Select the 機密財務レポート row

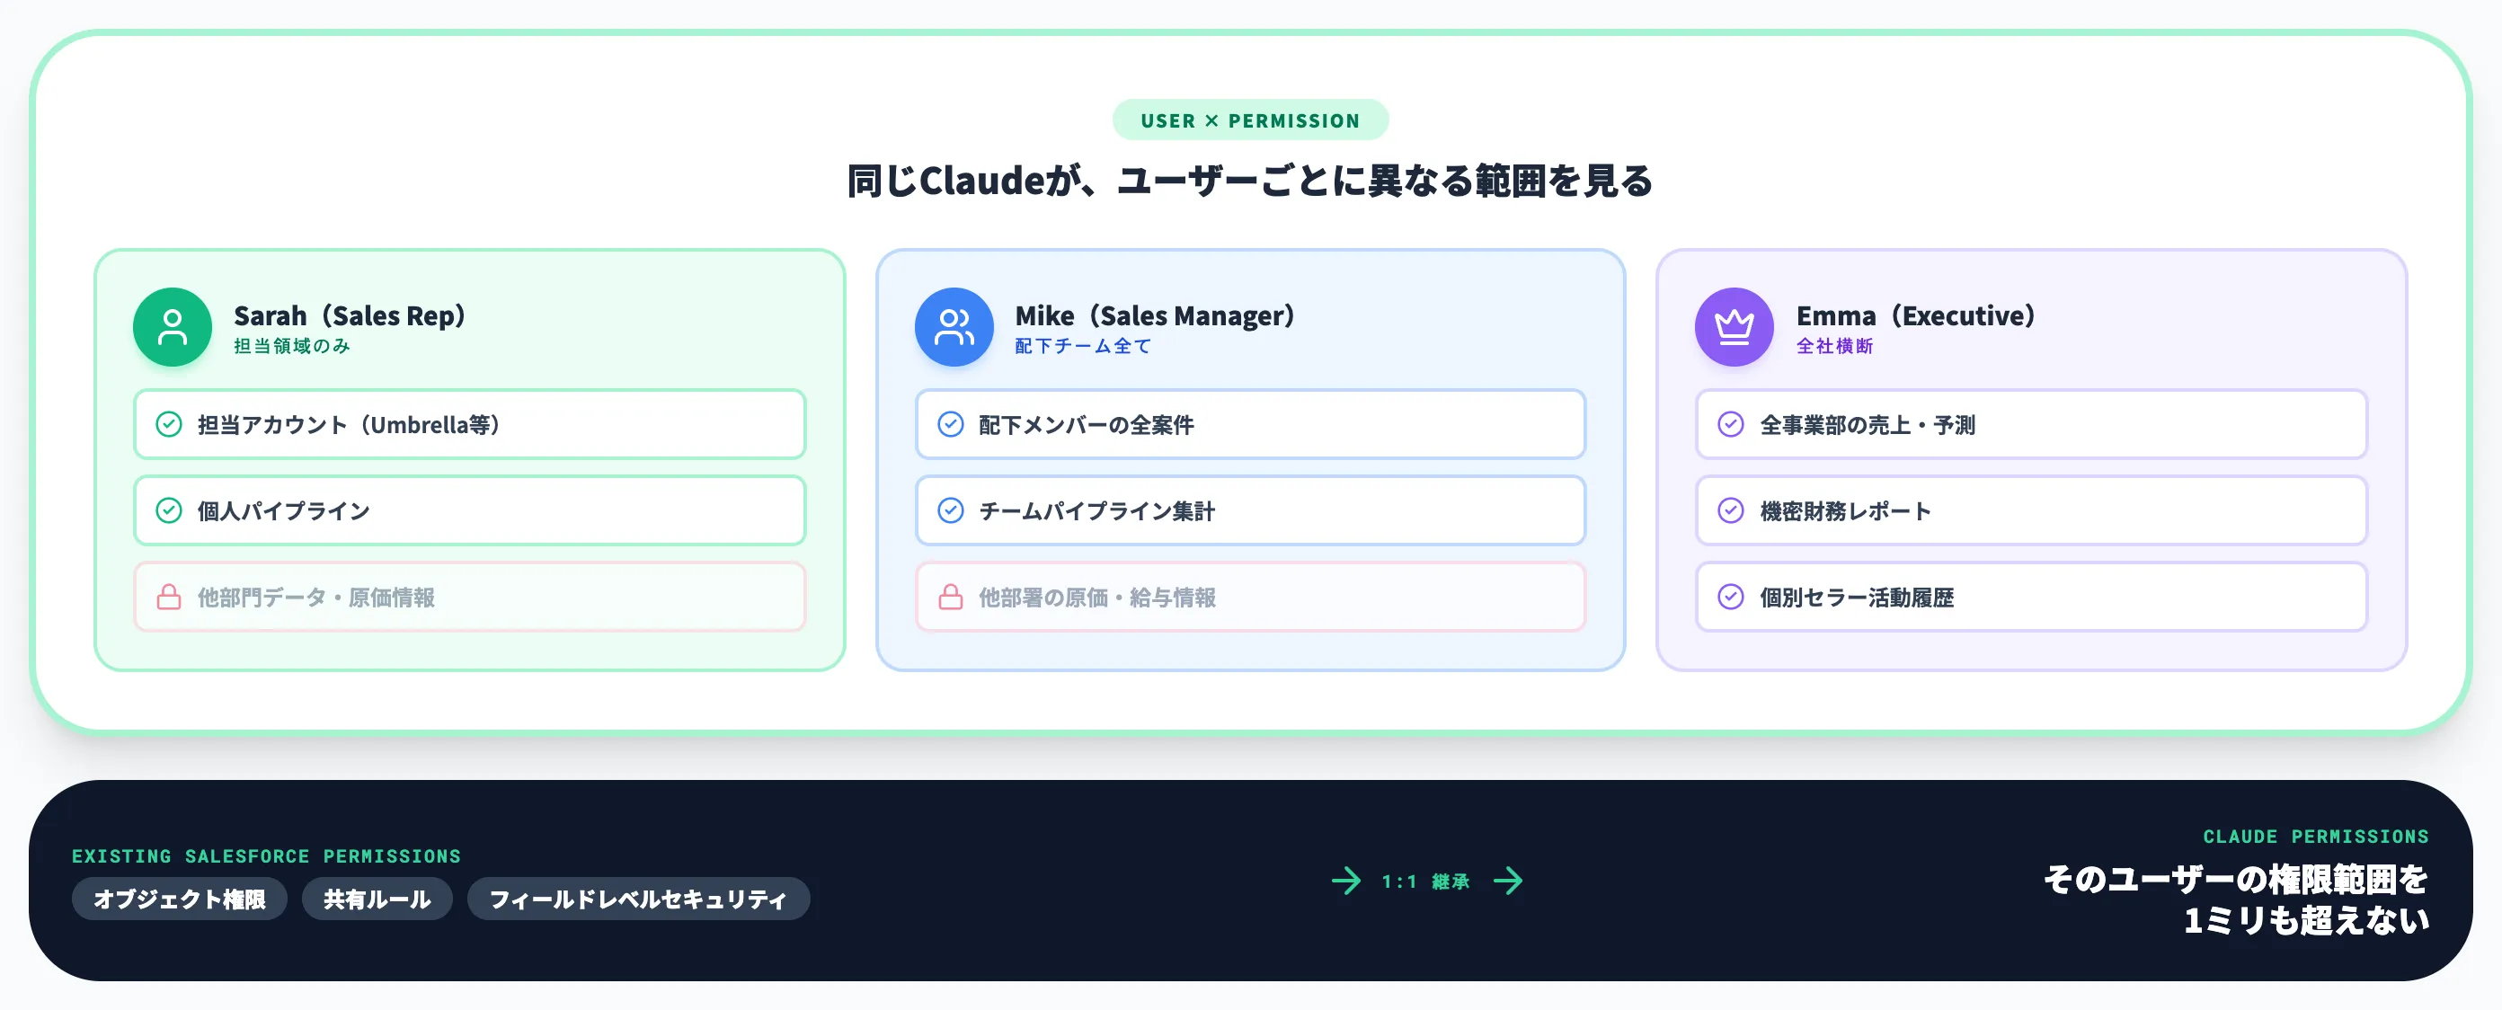[x=2031, y=510]
